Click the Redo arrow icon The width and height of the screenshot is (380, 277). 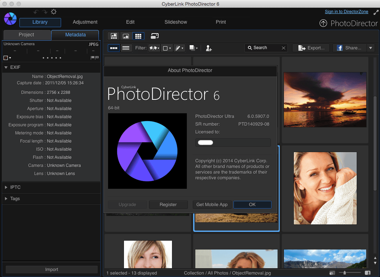(x=44, y=12)
